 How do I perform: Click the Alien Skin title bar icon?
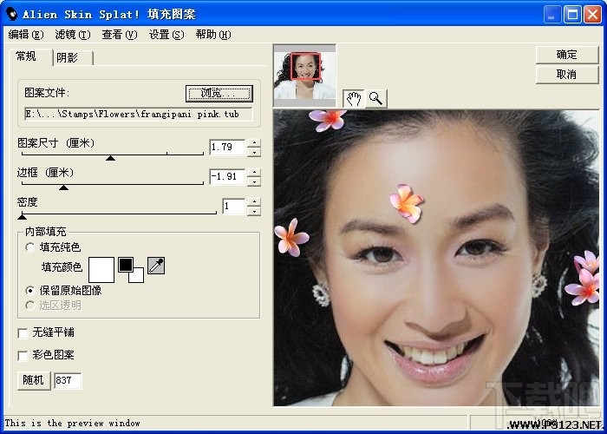coord(11,15)
